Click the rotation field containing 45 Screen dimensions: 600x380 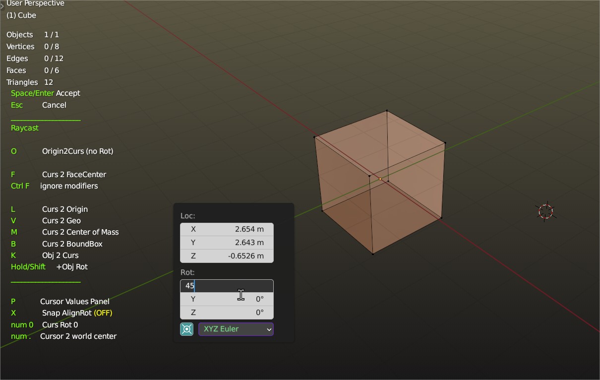227,285
